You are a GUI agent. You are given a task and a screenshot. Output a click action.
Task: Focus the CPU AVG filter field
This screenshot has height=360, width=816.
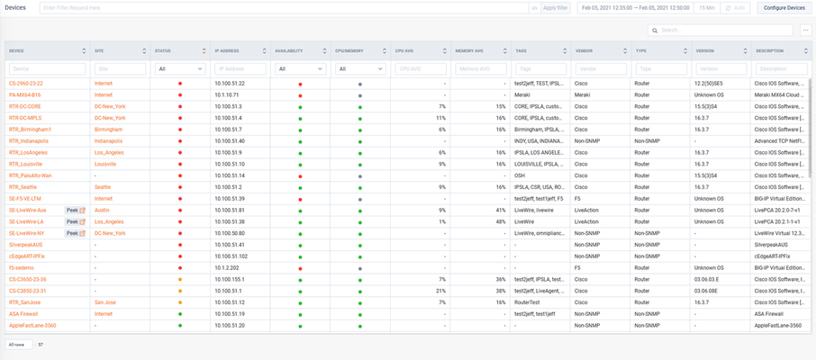click(x=421, y=68)
